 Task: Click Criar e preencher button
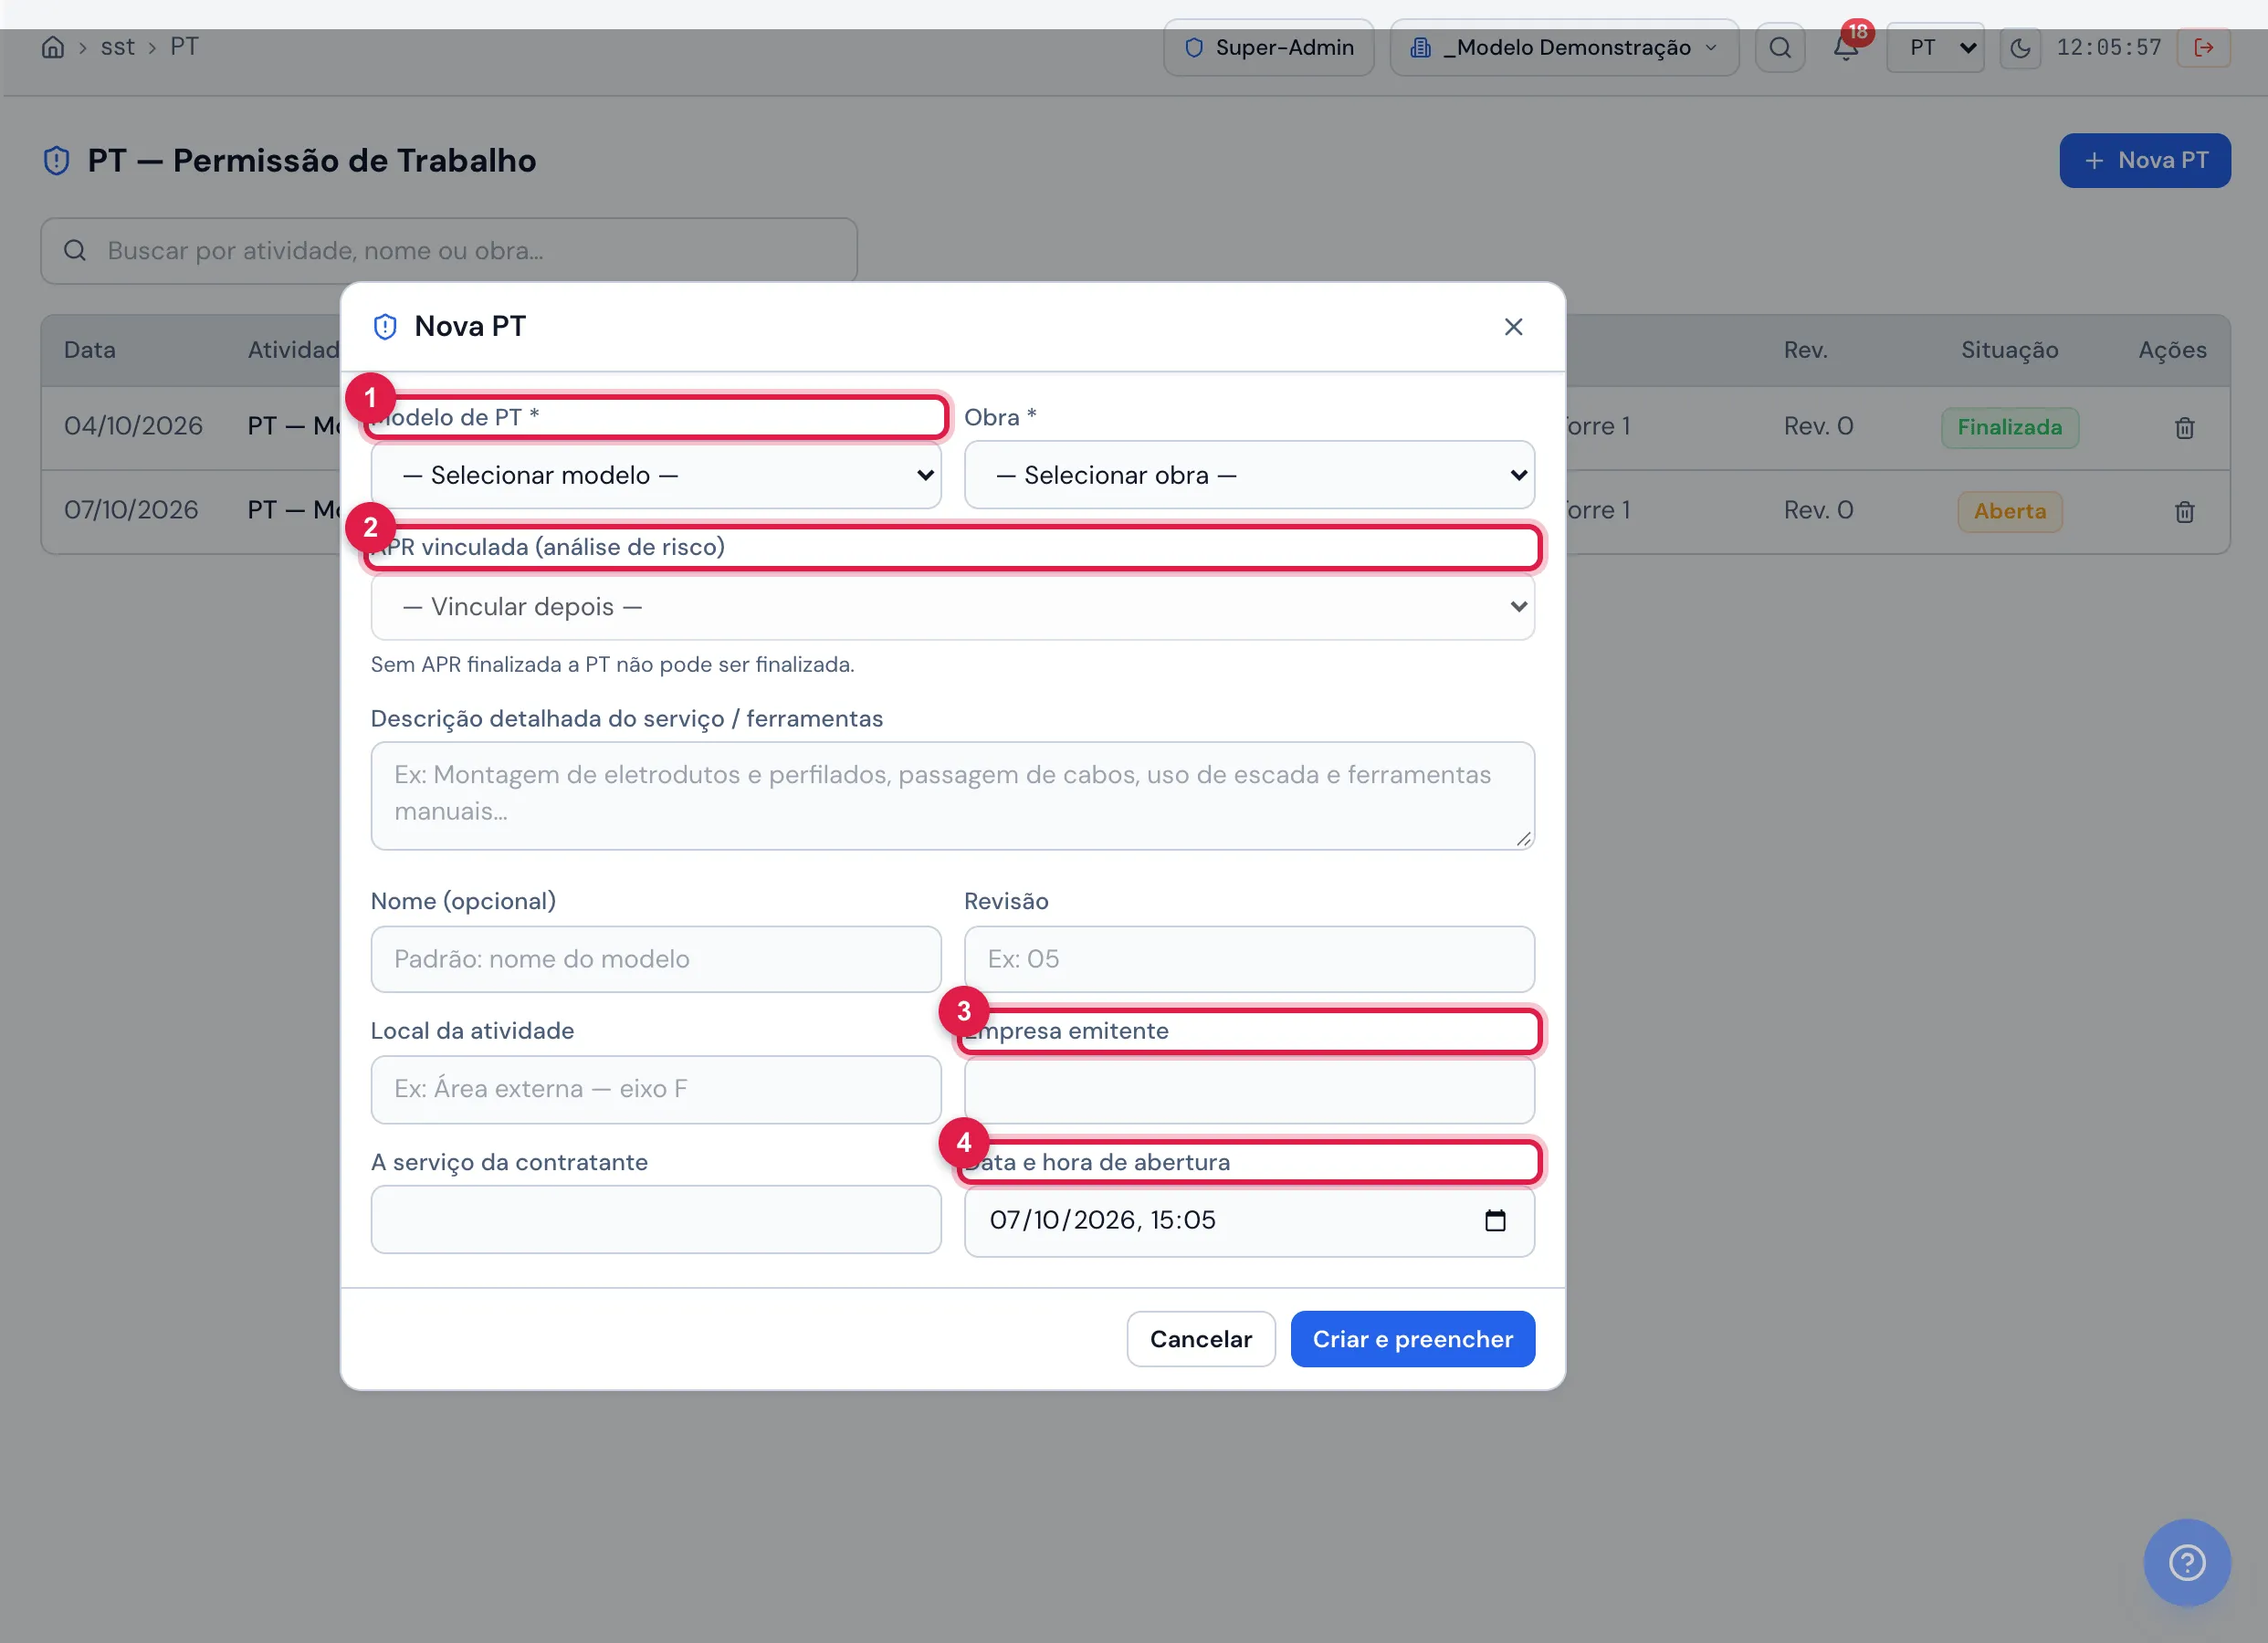coord(1412,1339)
